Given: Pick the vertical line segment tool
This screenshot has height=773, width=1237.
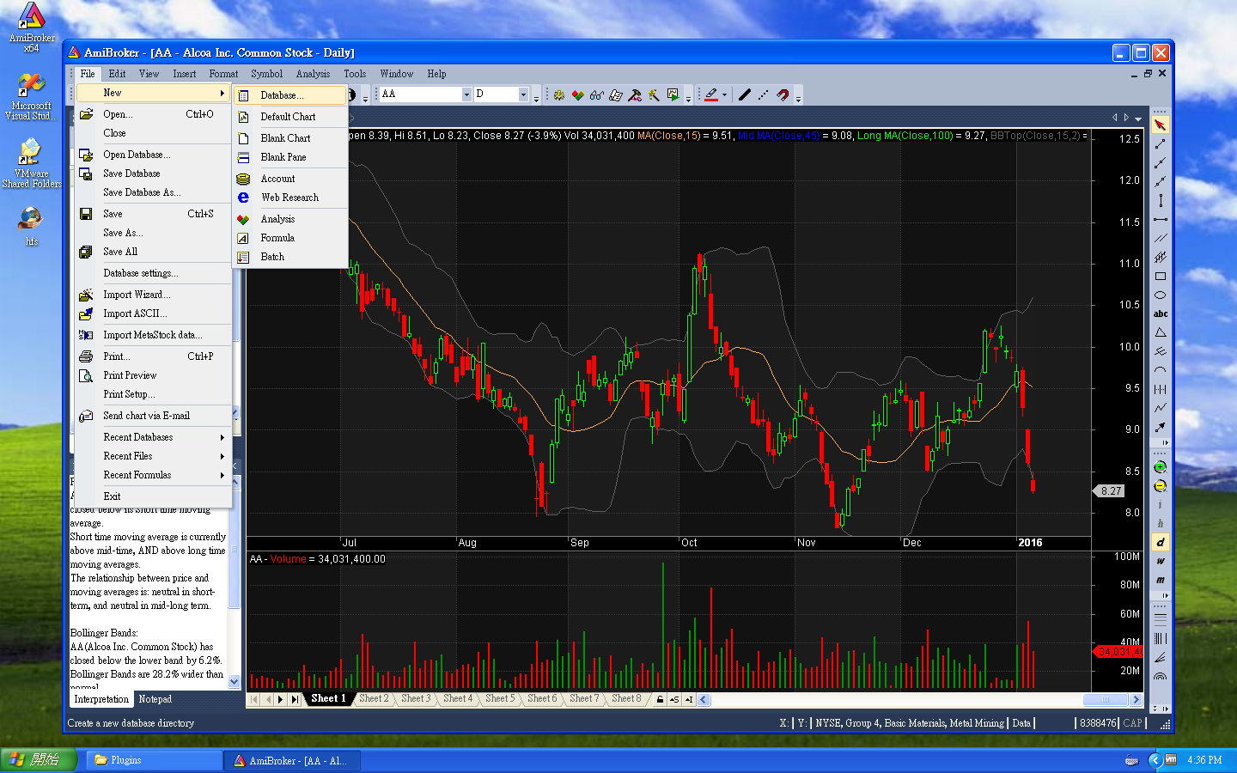Looking at the screenshot, I should [1161, 201].
